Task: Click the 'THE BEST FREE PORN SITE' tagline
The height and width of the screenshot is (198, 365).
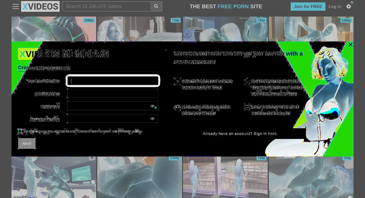Action: (x=226, y=6)
